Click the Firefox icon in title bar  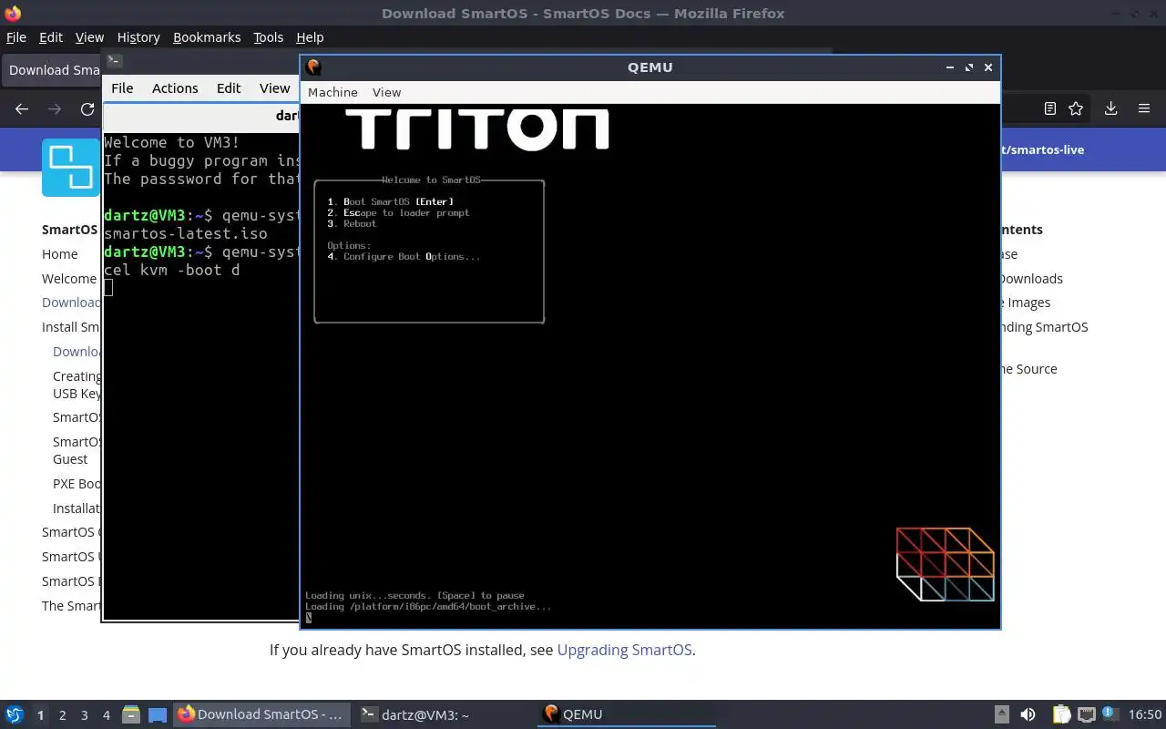(x=12, y=13)
